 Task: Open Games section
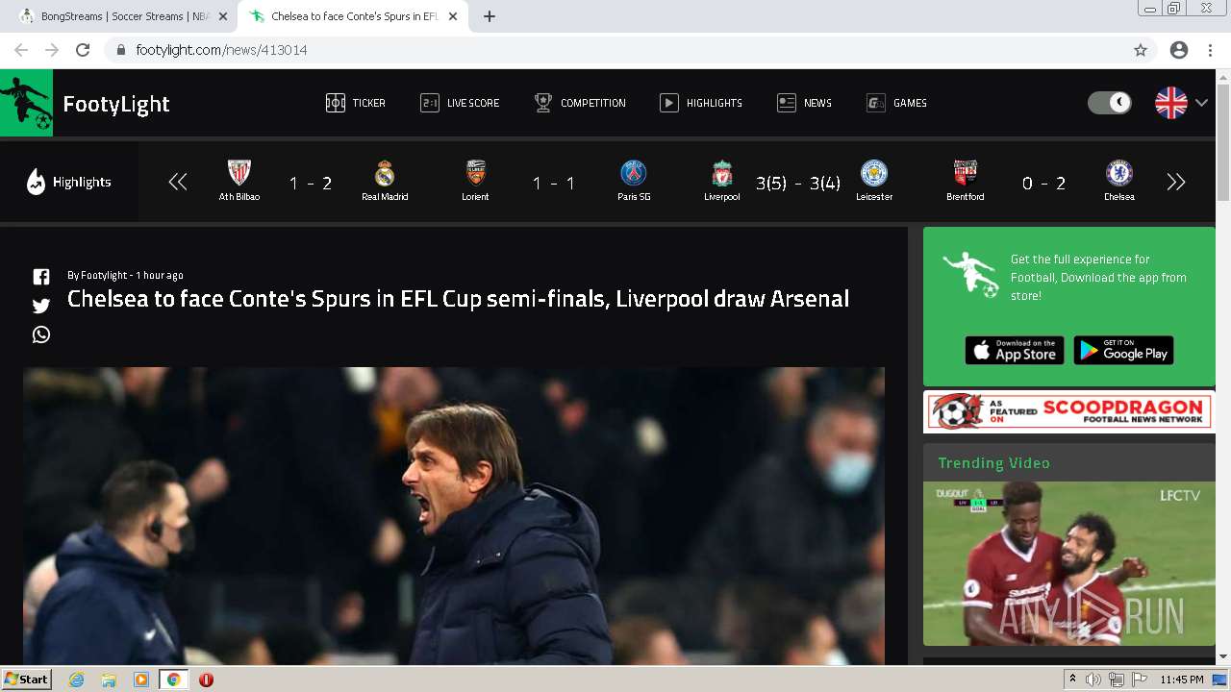[896, 103]
